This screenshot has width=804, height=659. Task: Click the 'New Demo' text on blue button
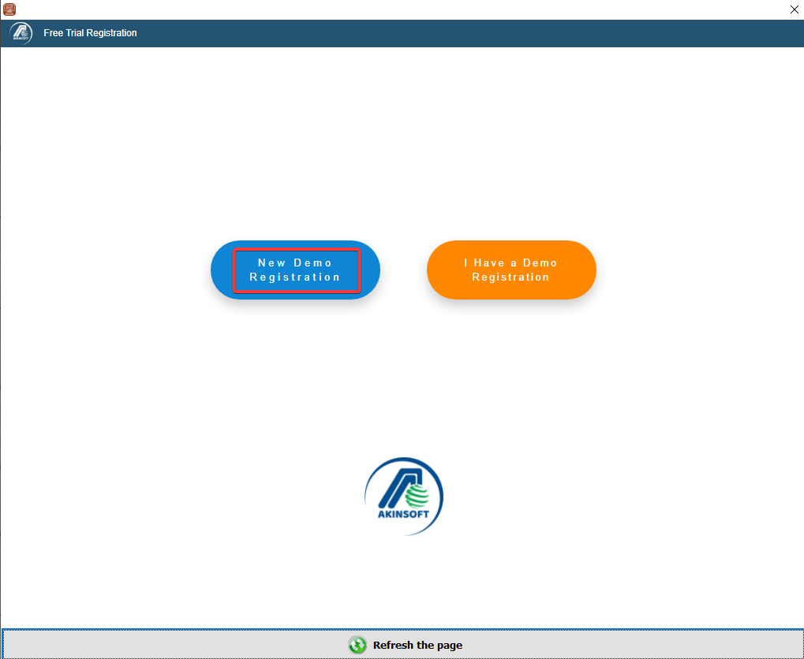(x=295, y=263)
